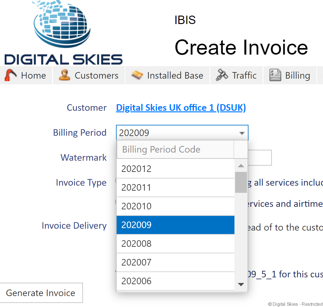The width and height of the screenshot is (323, 307).
Task: Click the Customers person icon
Action: pyautogui.click(x=65, y=76)
